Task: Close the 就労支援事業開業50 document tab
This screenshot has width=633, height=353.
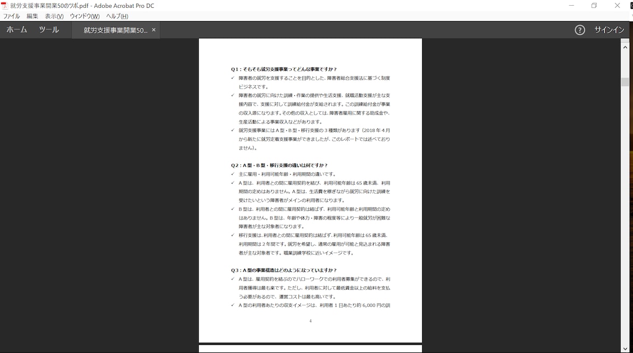Action: [x=154, y=30]
